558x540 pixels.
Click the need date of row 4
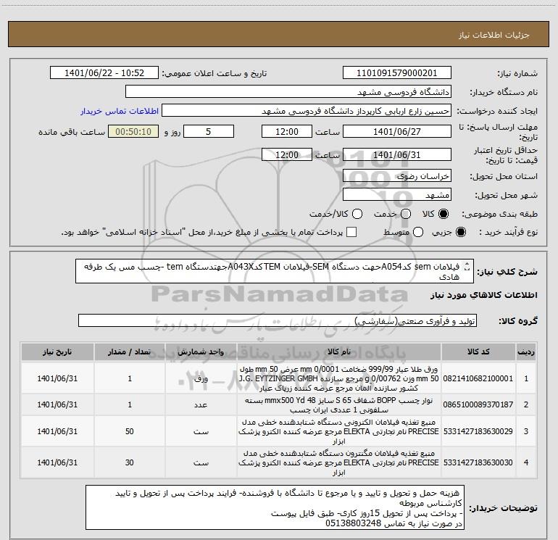[x=57, y=462]
